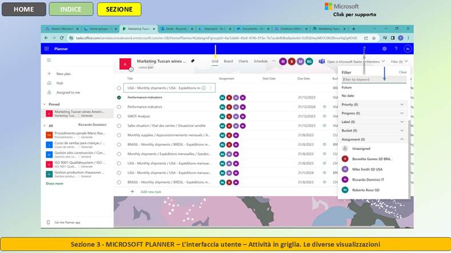Switch to the Email browser tab

tap(177, 29)
